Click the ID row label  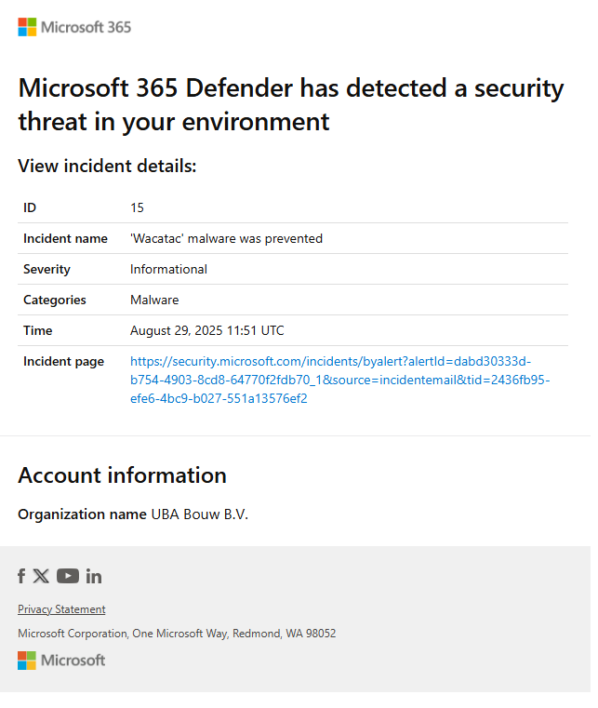point(30,207)
